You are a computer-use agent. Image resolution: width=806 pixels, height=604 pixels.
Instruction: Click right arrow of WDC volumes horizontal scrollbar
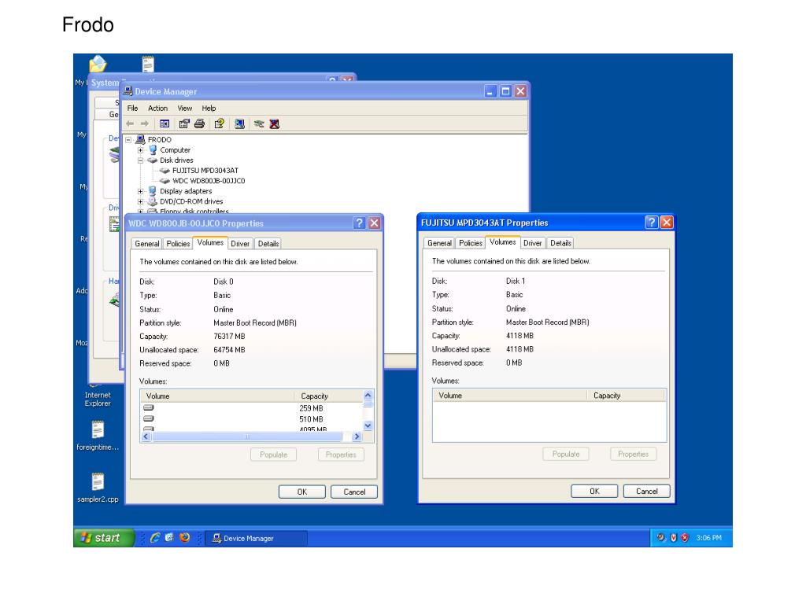point(357,436)
